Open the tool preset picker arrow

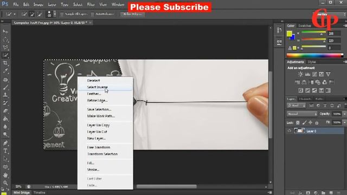[15, 15]
